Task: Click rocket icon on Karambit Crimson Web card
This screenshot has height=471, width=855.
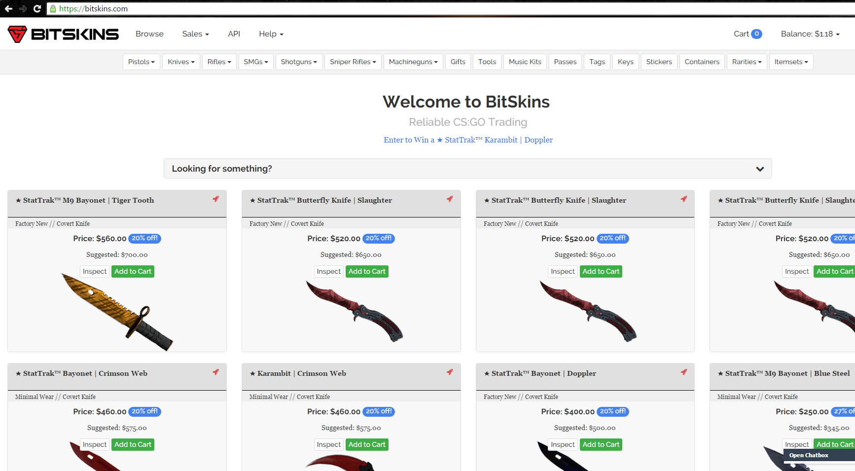Action: click(450, 372)
